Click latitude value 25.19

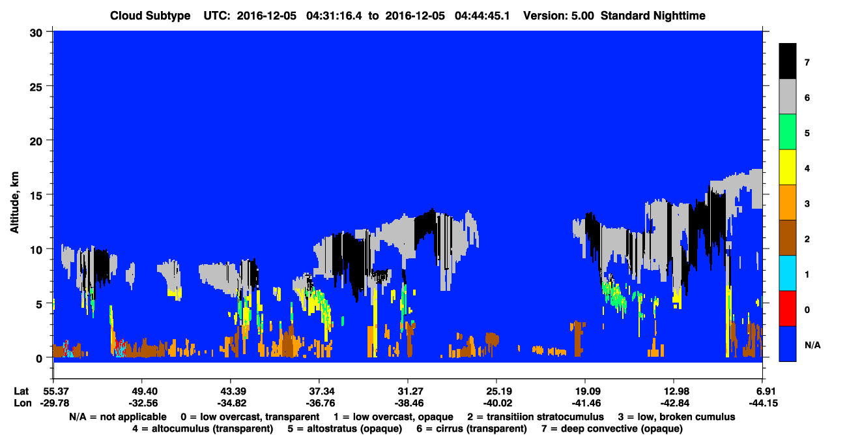[496, 391]
